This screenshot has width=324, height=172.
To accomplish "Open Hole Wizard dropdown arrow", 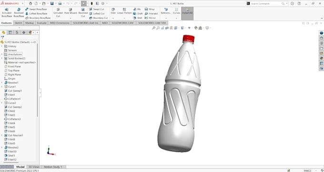I will click(x=71, y=19).
